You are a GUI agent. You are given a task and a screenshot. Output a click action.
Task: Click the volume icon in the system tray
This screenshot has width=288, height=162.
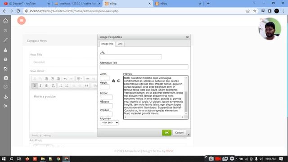tap(261, 159)
